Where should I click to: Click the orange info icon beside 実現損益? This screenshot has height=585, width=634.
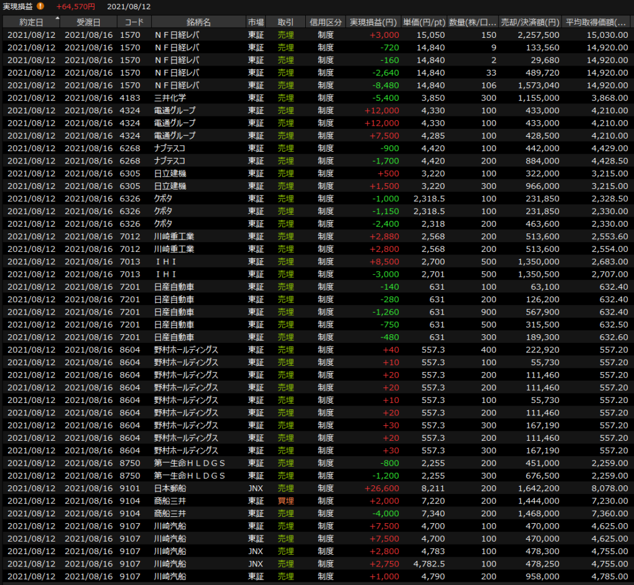pyautogui.click(x=40, y=6)
